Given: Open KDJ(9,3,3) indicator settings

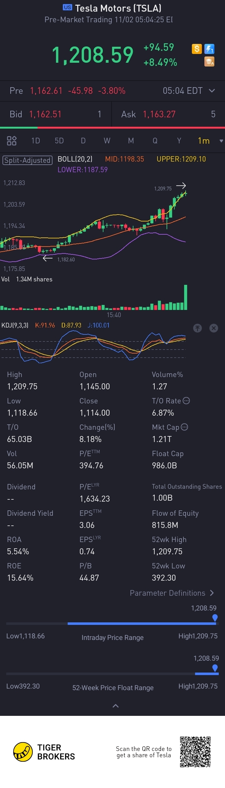Looking at the screenshot, I should point(15,325).
